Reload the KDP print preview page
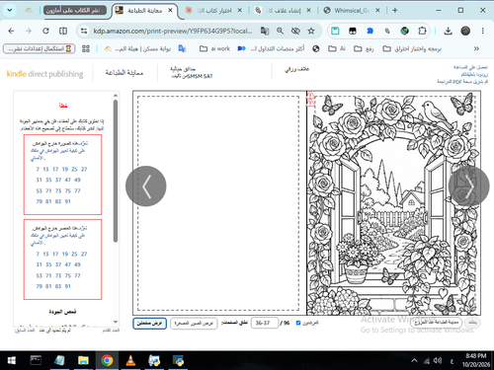 click(45, 31)
